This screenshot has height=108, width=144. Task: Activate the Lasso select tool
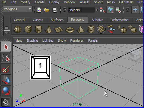coord(6,58)
